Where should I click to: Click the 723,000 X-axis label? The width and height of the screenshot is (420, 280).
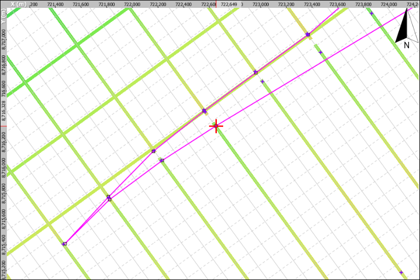pos(261,4)
